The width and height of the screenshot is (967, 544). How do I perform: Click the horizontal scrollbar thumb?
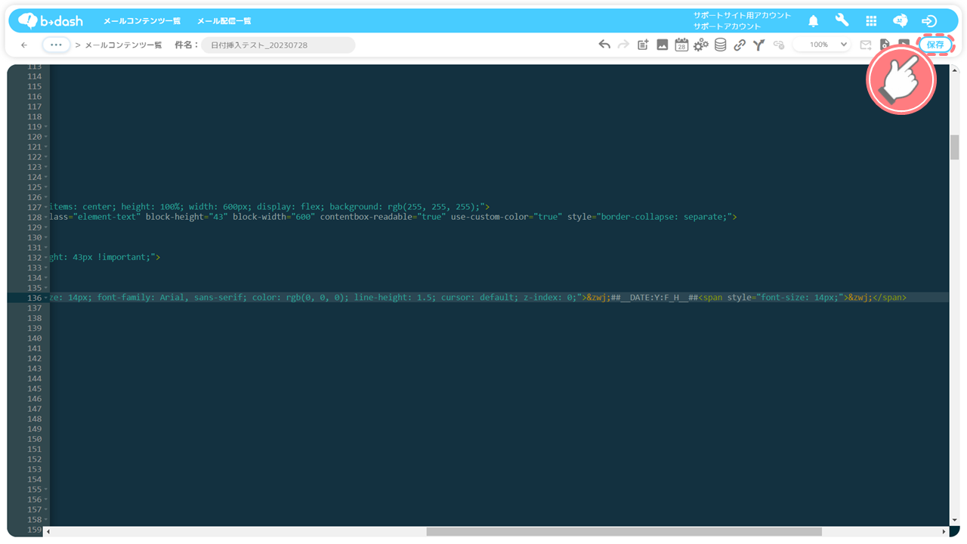coord(624,532)
